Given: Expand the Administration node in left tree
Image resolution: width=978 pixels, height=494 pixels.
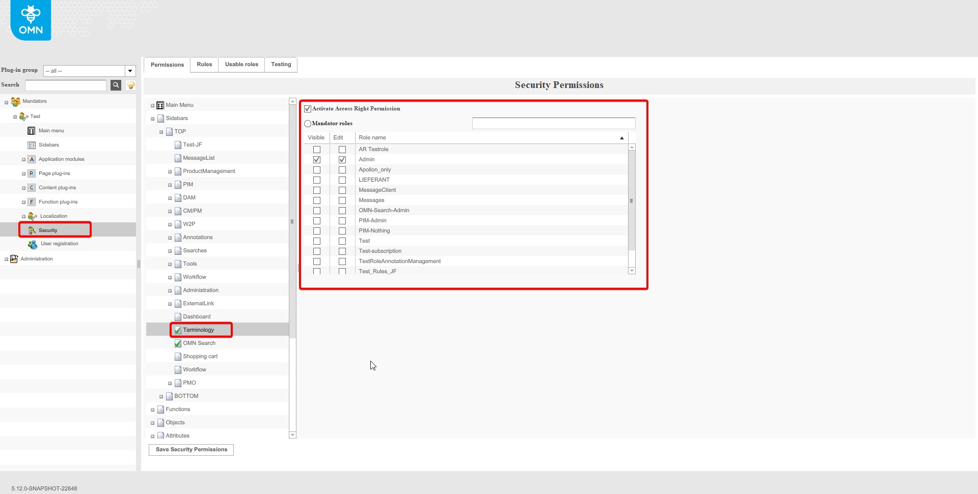Looking at the screenshot, I should (7, 259).
